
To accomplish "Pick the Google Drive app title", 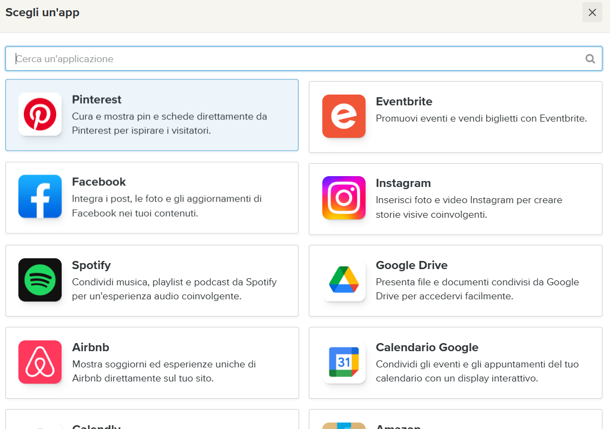I will tap(412, 265).
